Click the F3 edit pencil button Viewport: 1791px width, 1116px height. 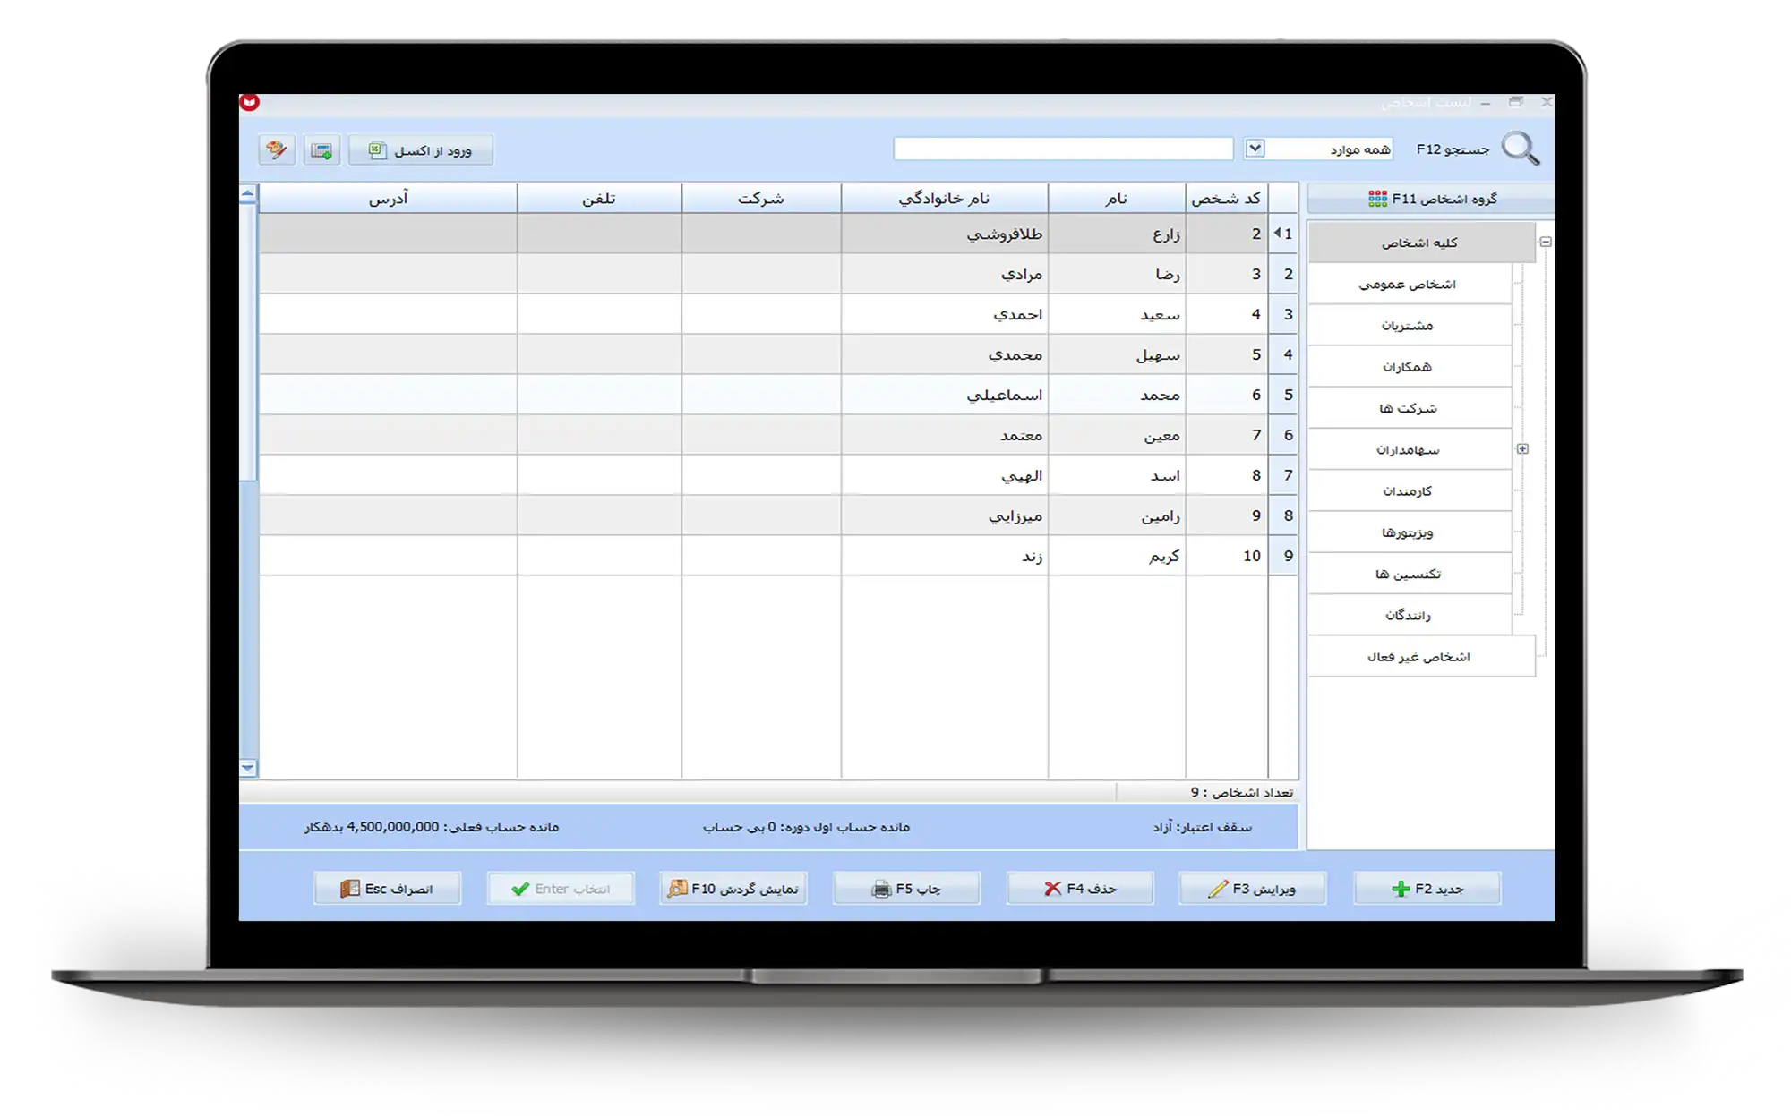(1252, 889)
